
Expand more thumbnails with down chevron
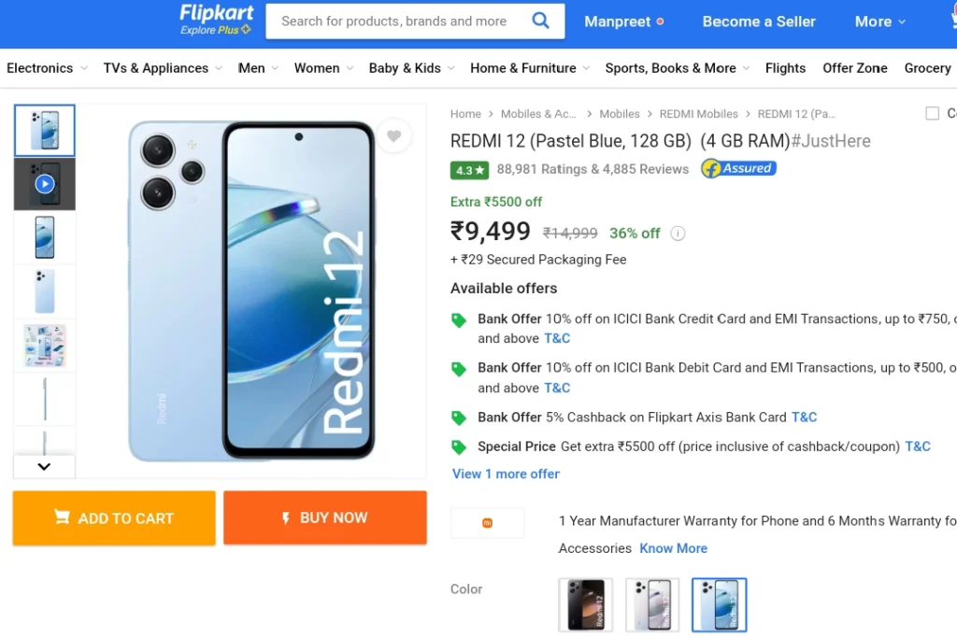[44, 467]
